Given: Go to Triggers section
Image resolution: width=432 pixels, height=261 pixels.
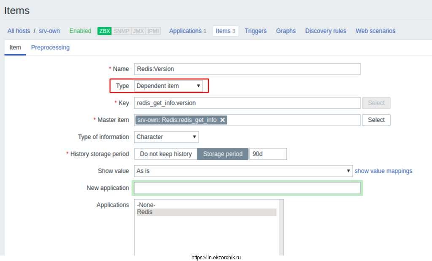Looking at the screenshot, I should click(256, 31).
